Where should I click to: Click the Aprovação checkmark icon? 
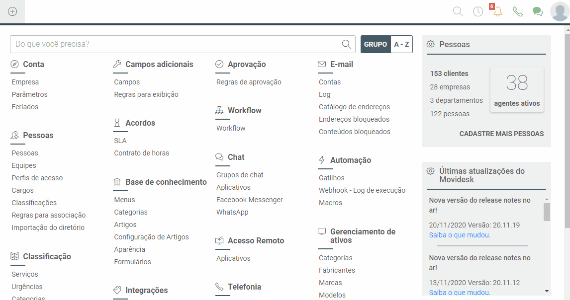219,64
